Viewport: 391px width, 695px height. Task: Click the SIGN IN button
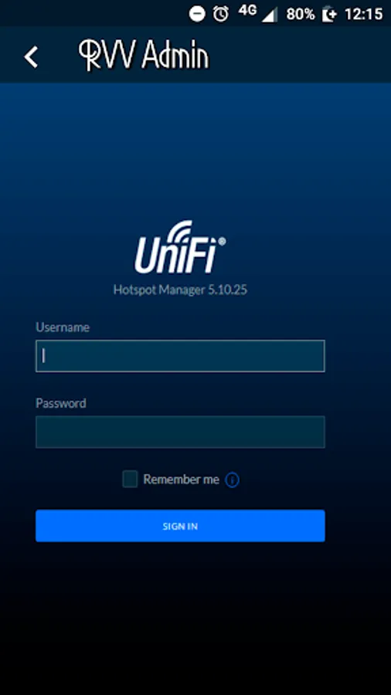[180, 526]
